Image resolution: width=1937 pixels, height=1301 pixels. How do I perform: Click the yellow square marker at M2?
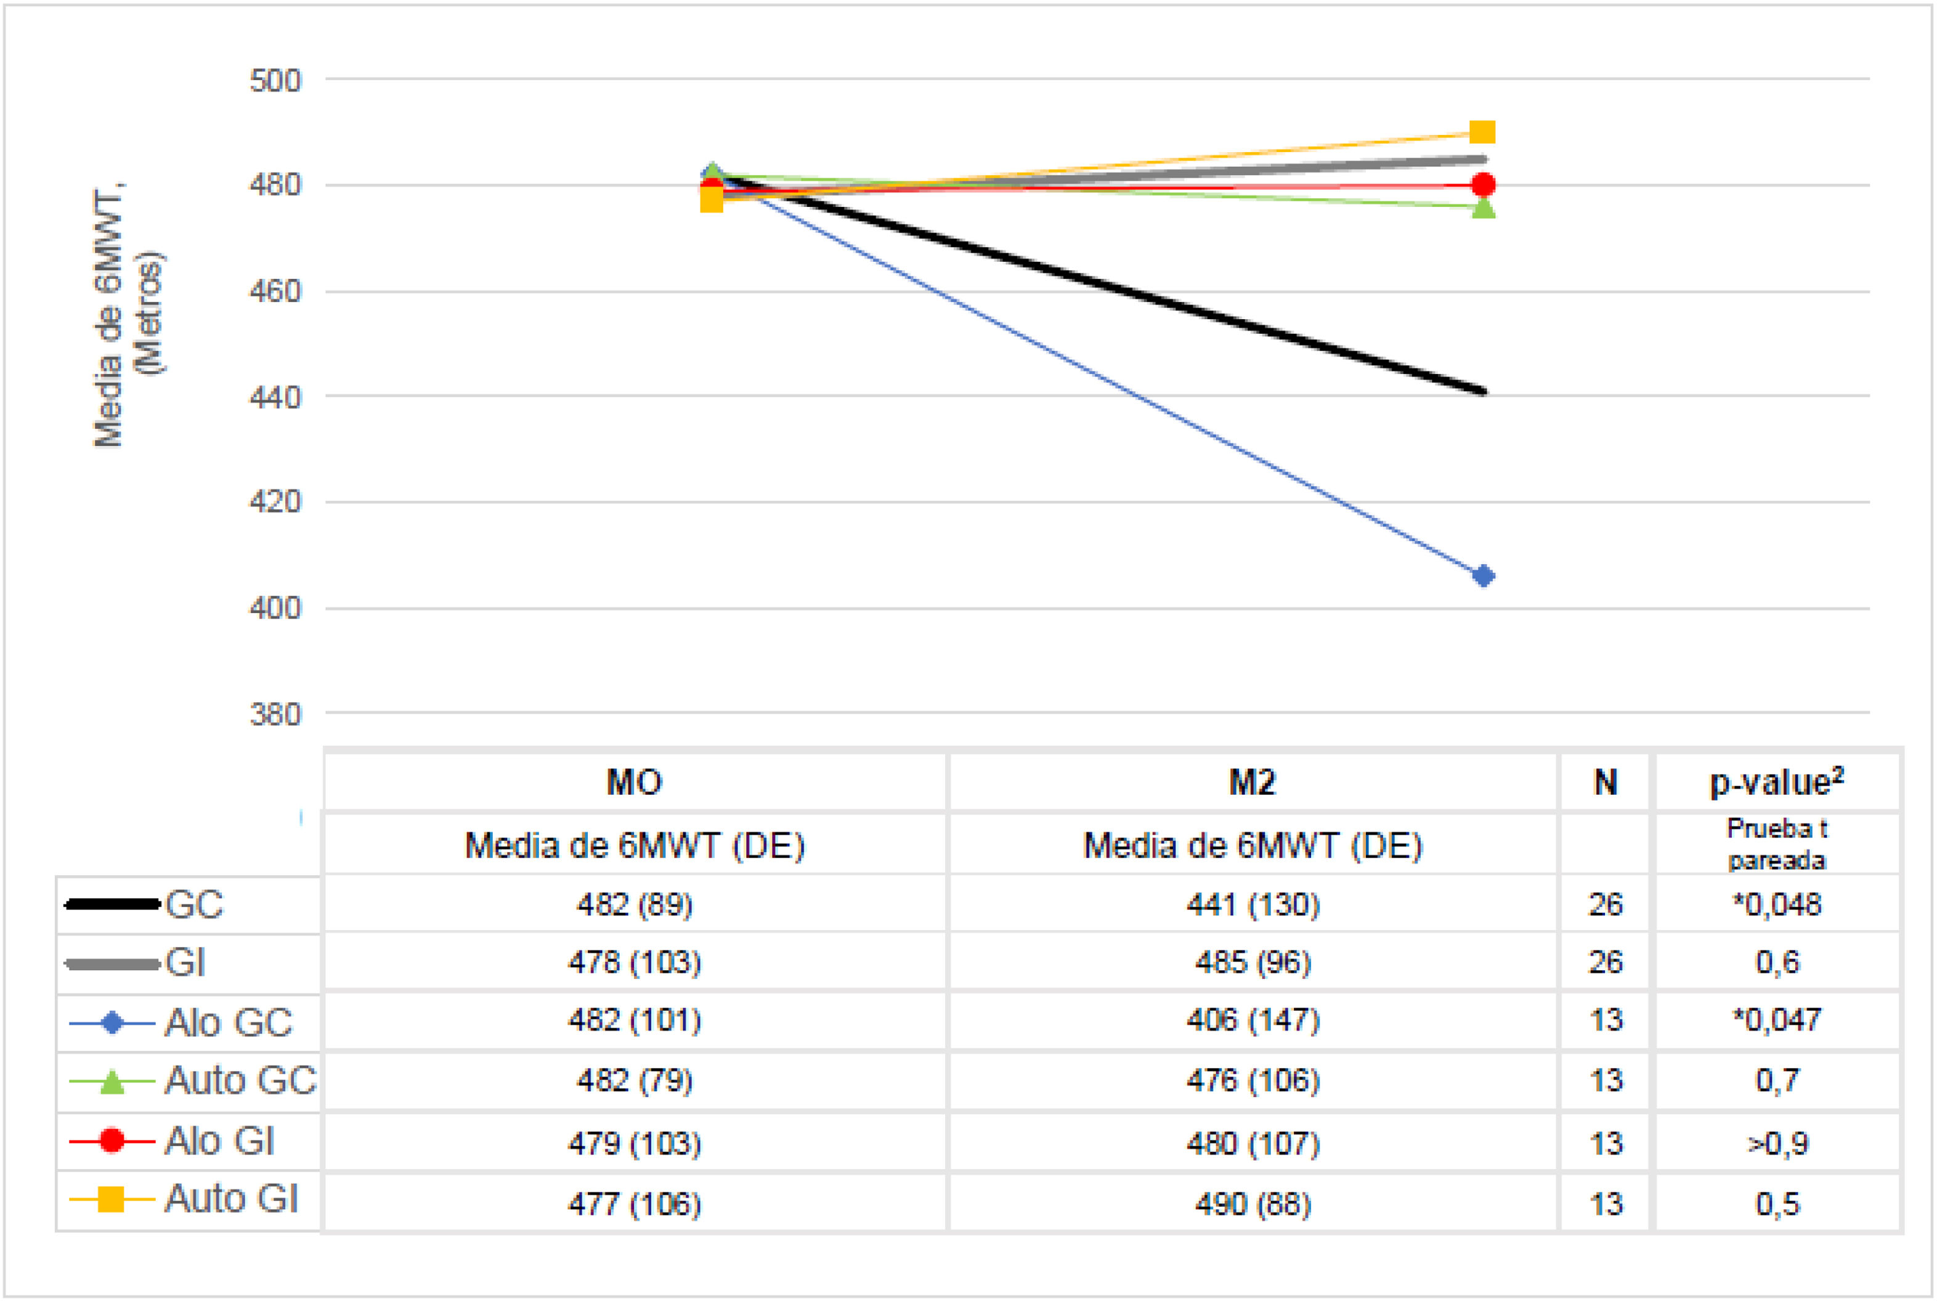[x=1482, y=133]
